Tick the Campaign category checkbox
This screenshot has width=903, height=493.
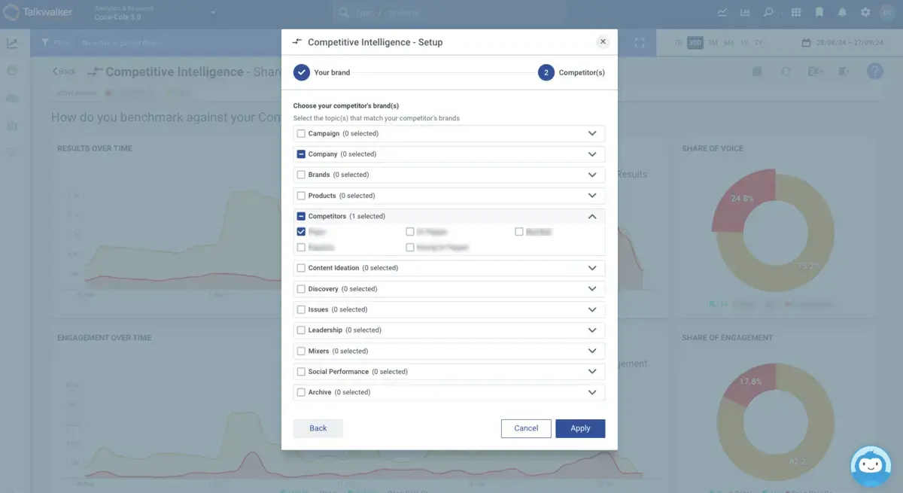[301, 134]
